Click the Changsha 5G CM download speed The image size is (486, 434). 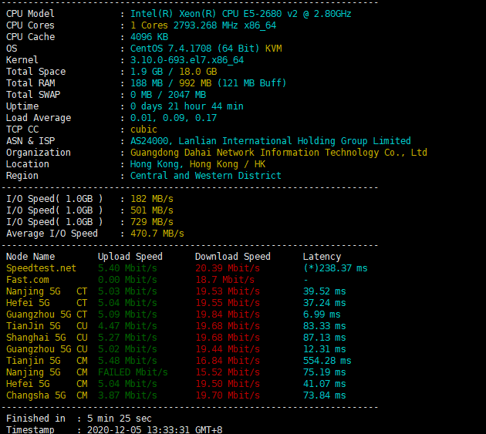[228, 395]
